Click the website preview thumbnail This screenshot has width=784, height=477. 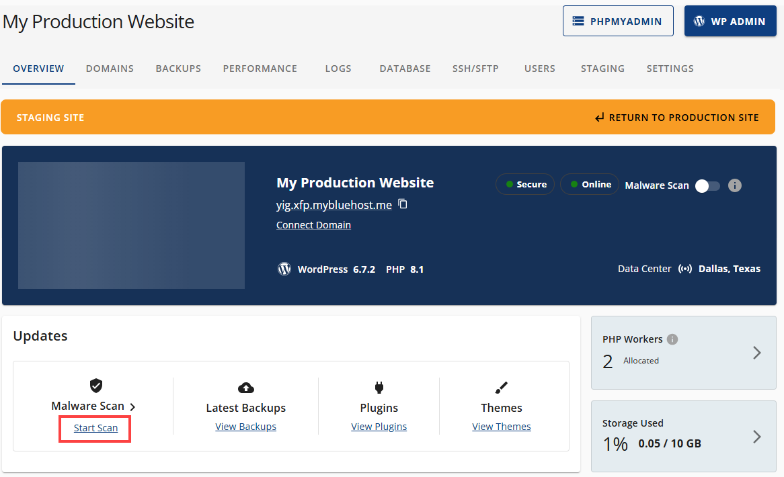pos(131,225)
